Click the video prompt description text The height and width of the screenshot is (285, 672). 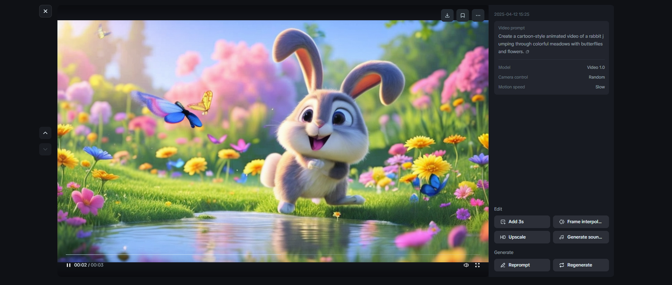(x=551, y=44)
